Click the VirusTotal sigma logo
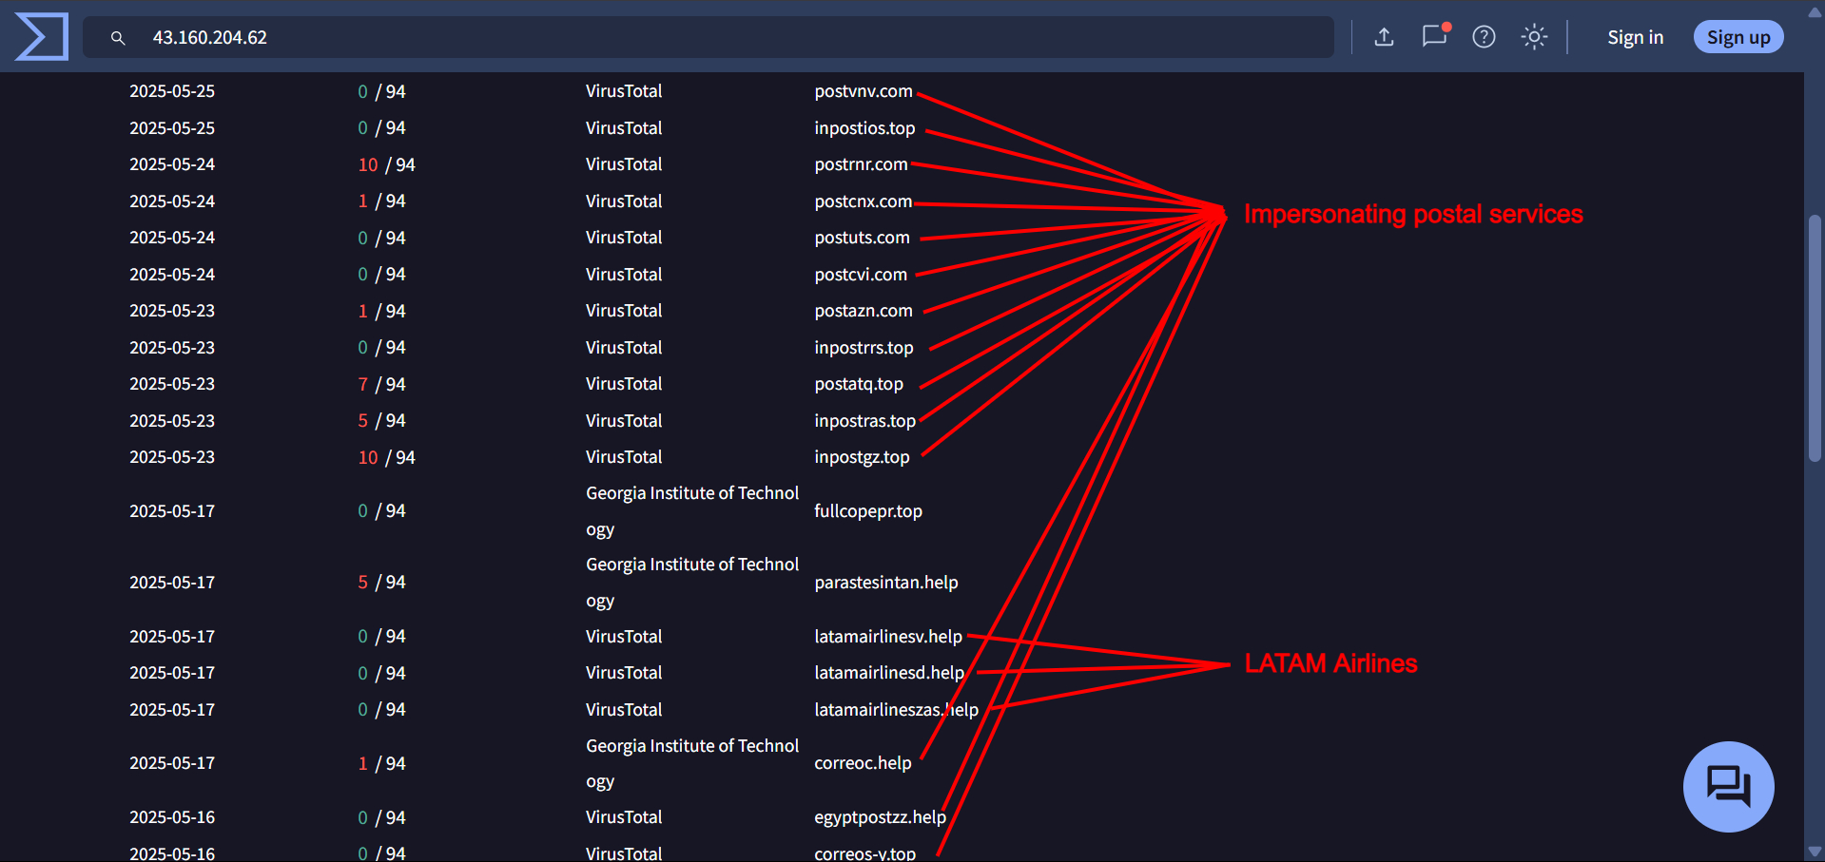 coord(42,37)
